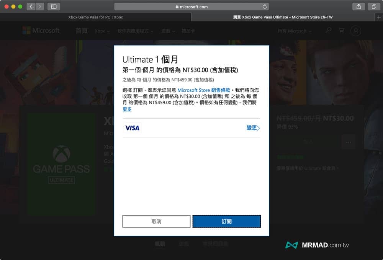Click 變更 to change payment method
The height and width of the screenshot is (260, 383).
253,128
